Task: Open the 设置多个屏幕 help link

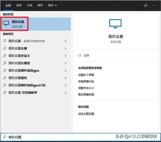Action: 86,75
